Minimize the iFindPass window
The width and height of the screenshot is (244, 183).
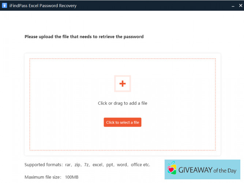[233, 6]
